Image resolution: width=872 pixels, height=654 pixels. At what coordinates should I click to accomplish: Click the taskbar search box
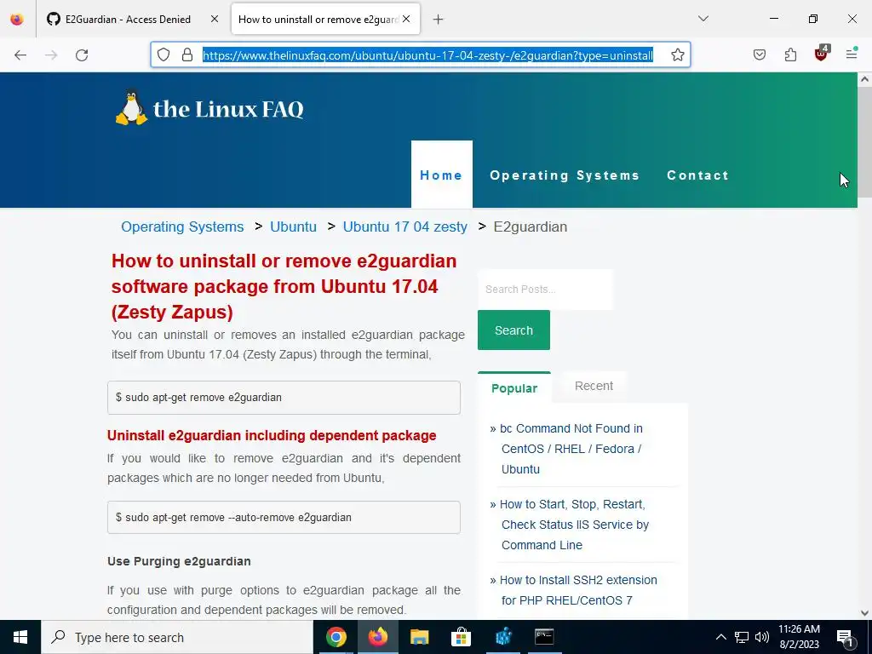click(x=177, y=637)
